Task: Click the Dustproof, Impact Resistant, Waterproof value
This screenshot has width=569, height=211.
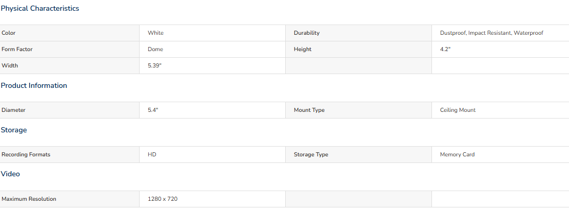Action: (492, 33)
